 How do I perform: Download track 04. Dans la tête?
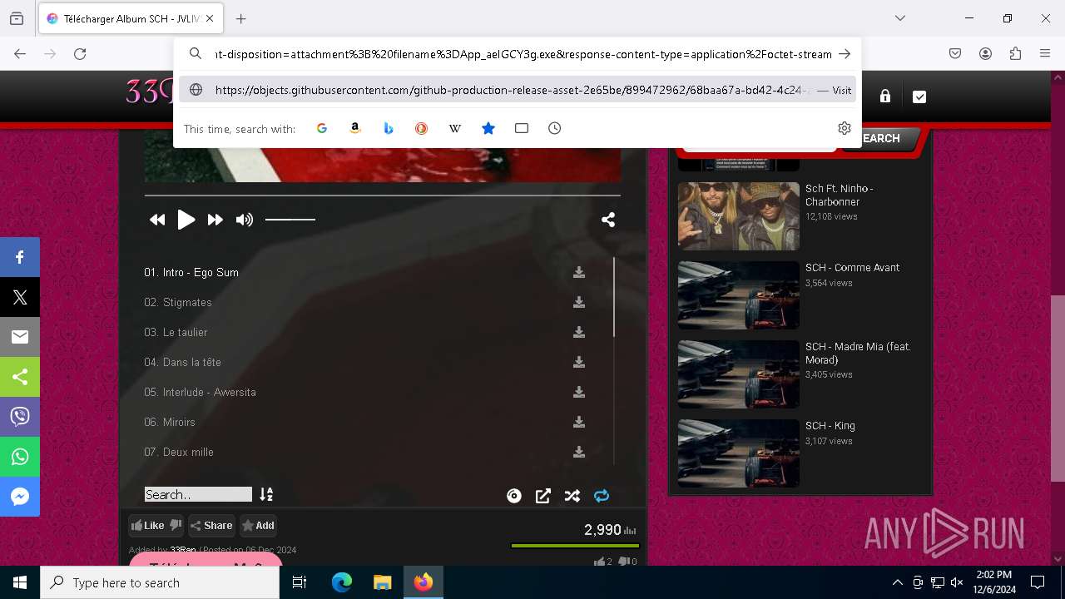tap(579, 362)
